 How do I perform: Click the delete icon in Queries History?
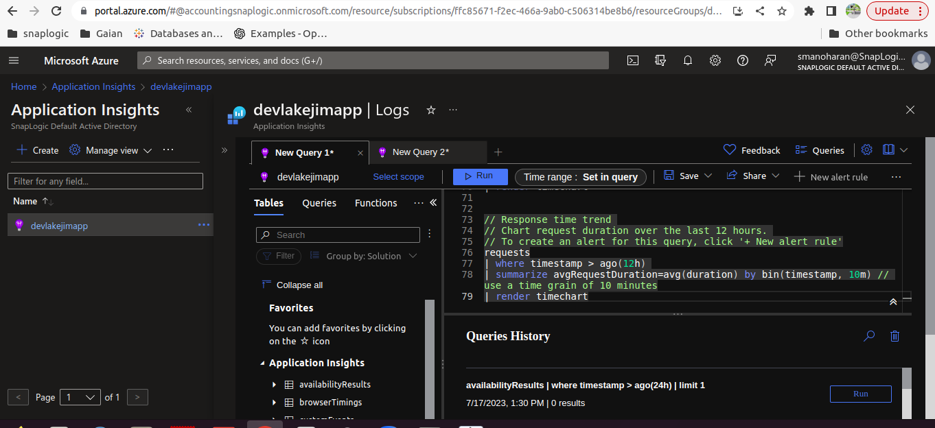tap(894, 336)
